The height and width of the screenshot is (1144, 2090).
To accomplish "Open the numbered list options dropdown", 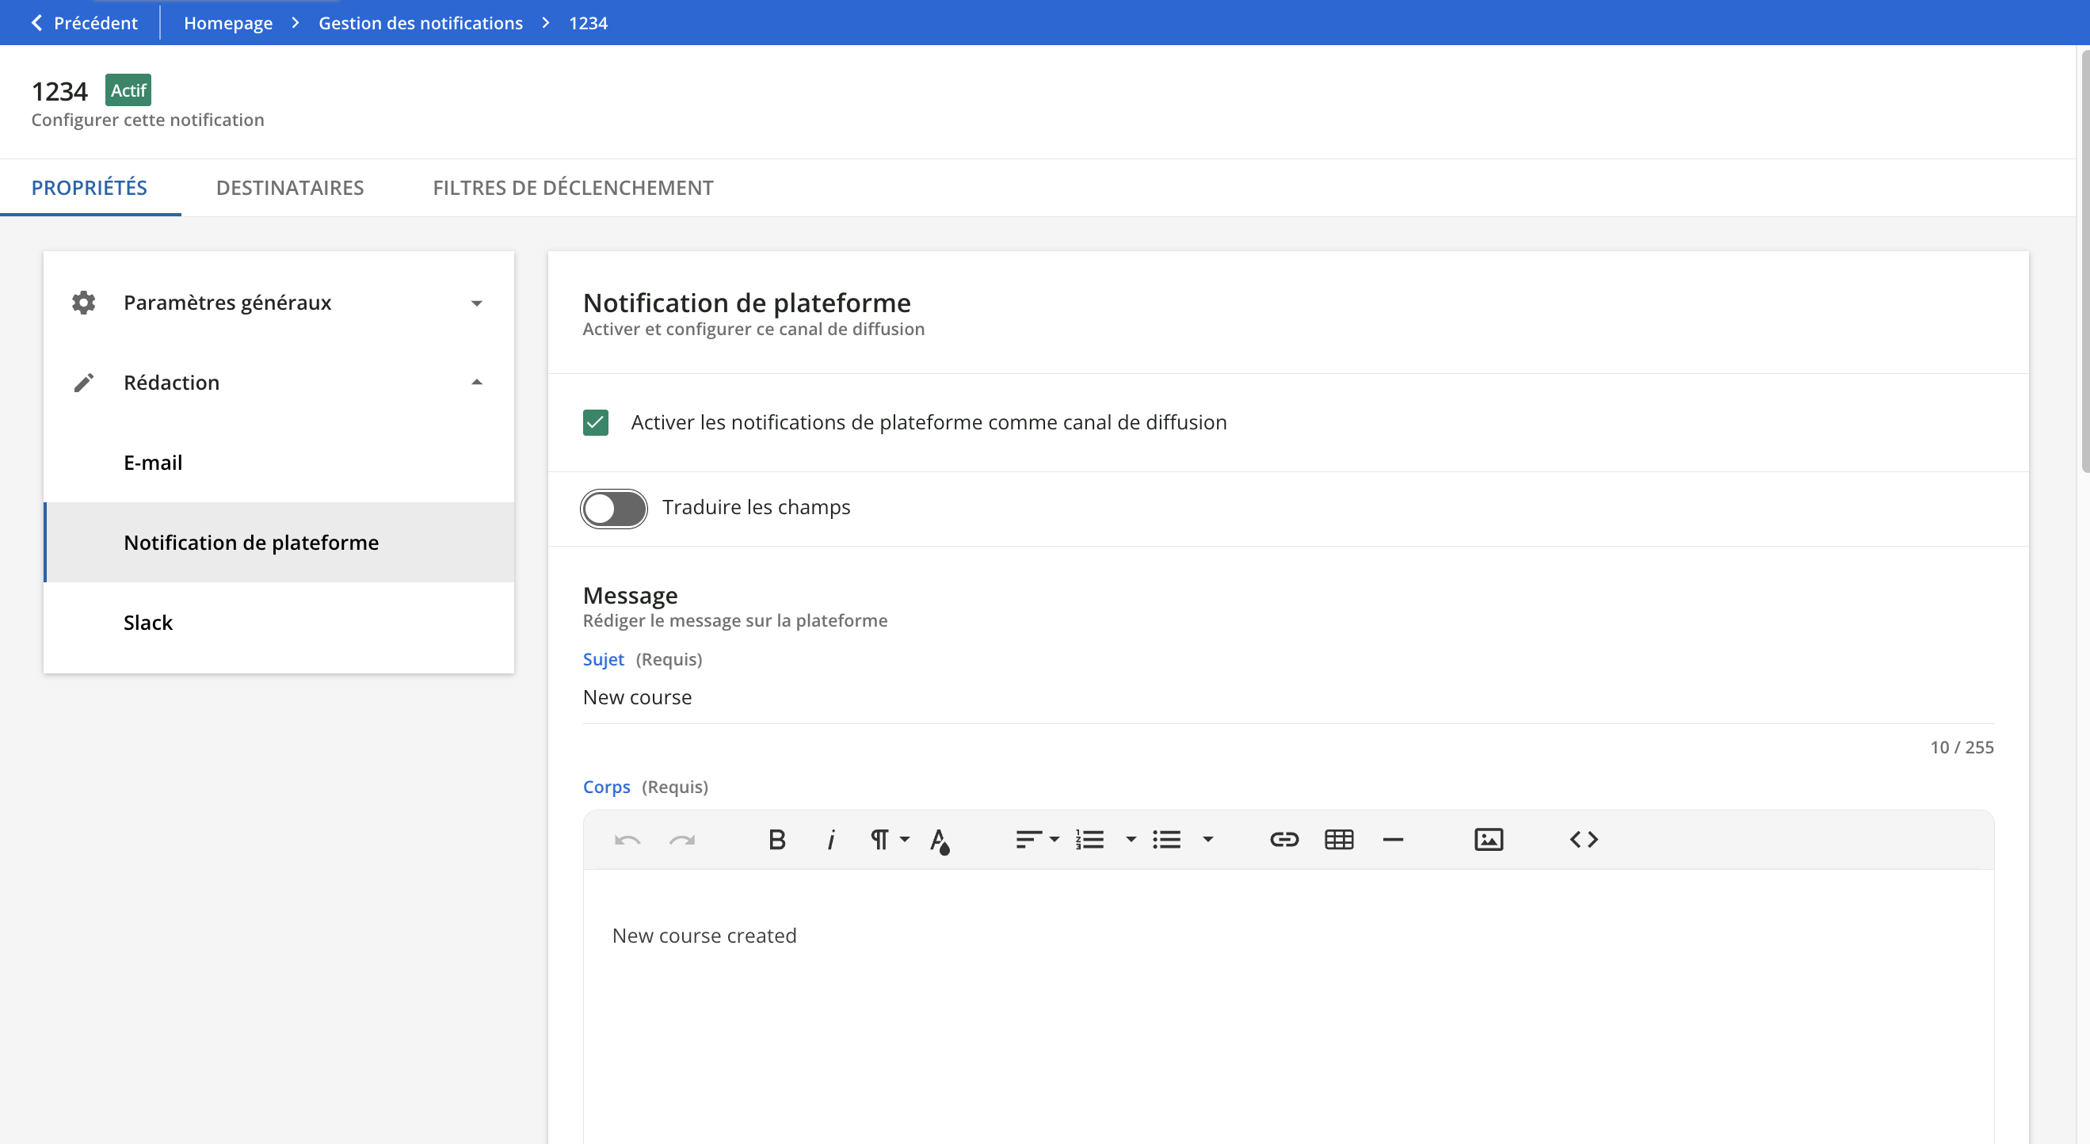I will tap(1130, 840).
